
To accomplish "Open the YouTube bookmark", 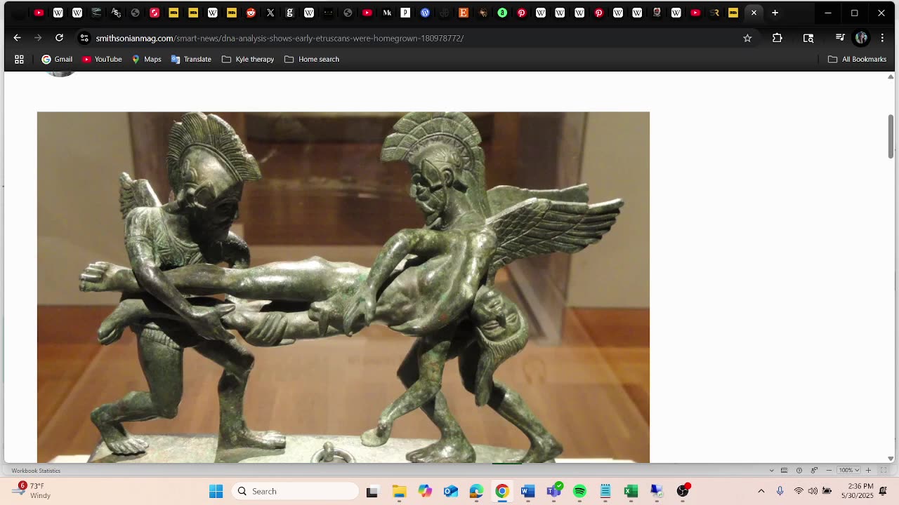I will pyautogui.click(x=102, y=59).
